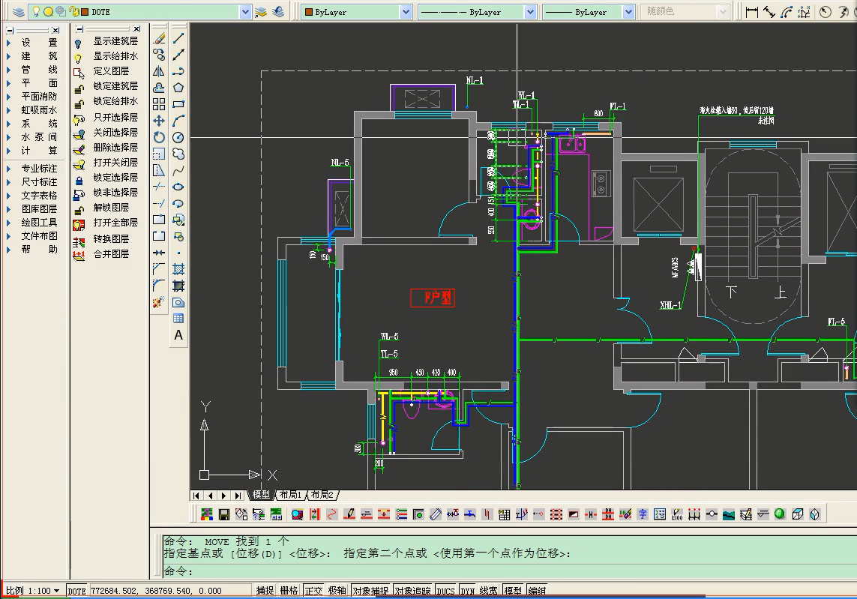Toggle 捕捉 snap mode in status bar

pos(265,590)
